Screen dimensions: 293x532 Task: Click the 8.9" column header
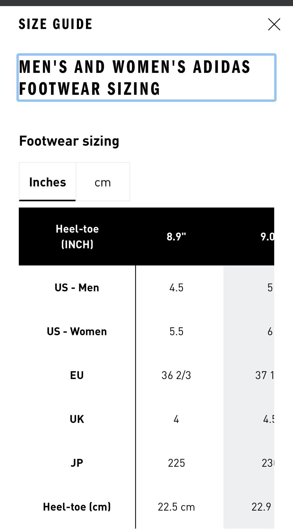click(x=176, y=236)
